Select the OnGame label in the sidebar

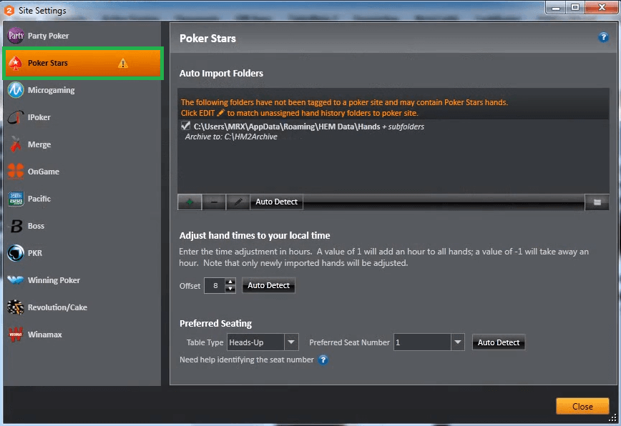point(44,172)
